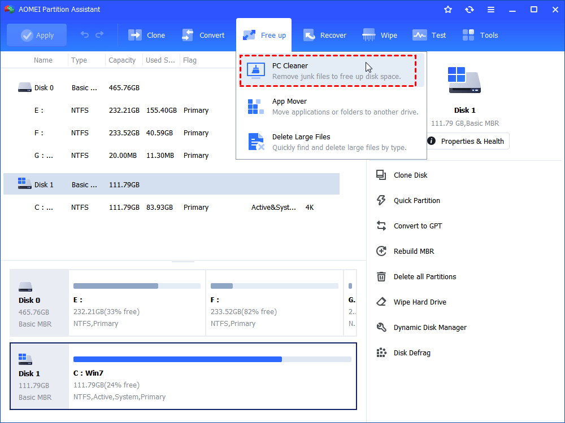Open Properties & Health for Disk 1
The width and height of the screenshot is (565, 423).
(468, 141)
